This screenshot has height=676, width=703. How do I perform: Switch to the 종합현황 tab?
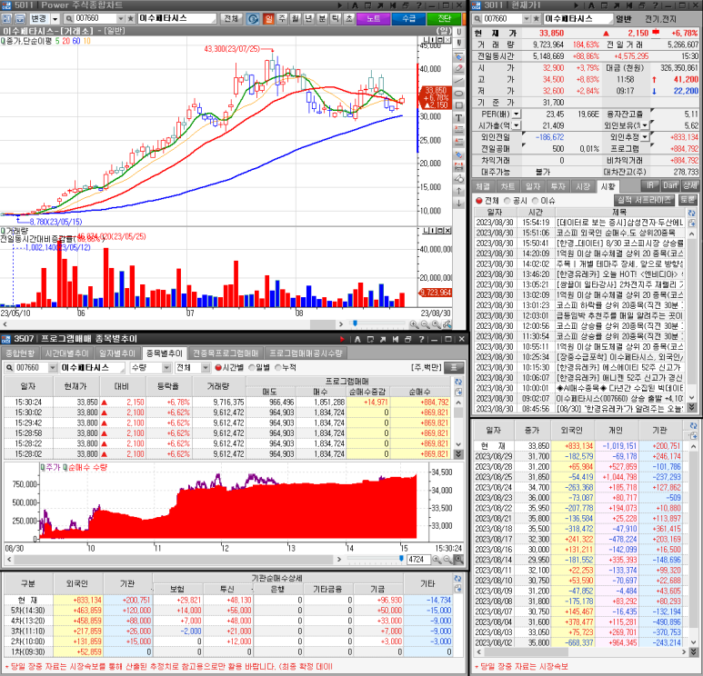click(x=20, y=353)
